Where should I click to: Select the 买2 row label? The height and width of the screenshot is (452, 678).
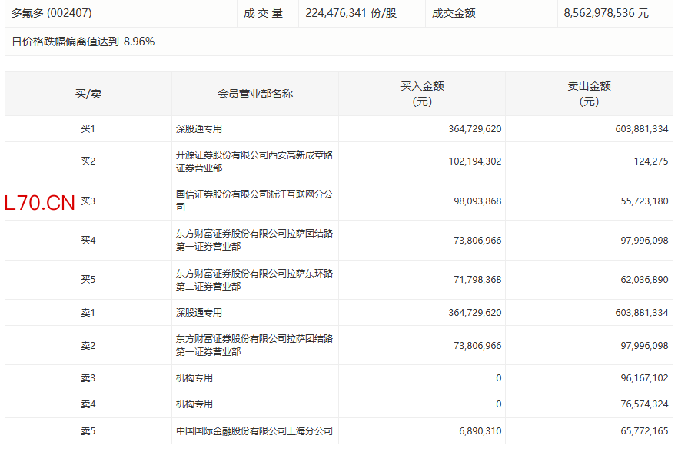pos(88,161)
